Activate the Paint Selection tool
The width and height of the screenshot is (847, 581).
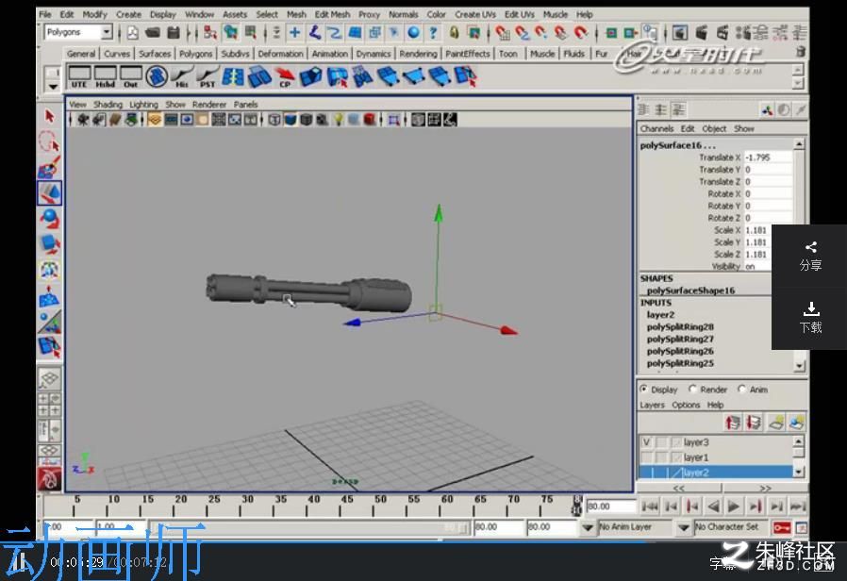pyautogui.click(x=50, y=168)
